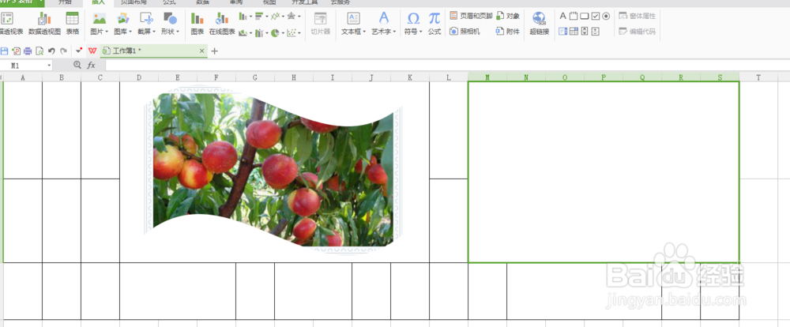
Task: Open the 图库 gallery dropdown
Action: 123,23
